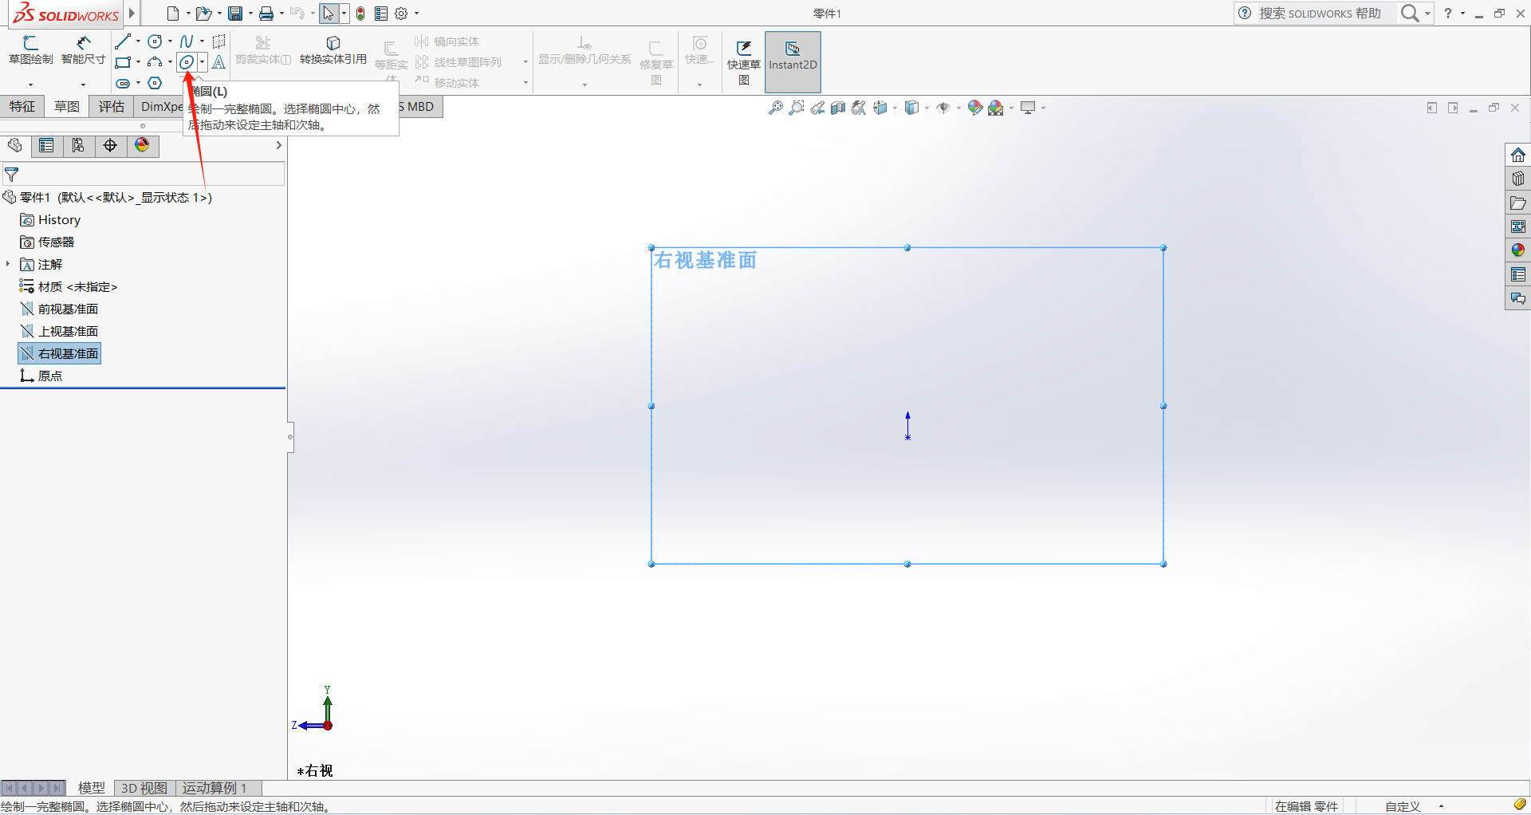Select the 原点 origin item
The height and width of the screenshot is (815, 1531).
tap(41, 376)
